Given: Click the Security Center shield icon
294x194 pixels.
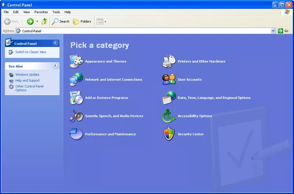Looking at the screenshot, I should tap(169, 134).
